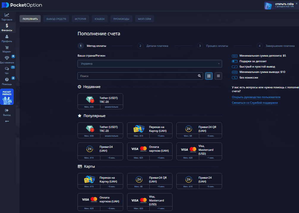Click the fast withdrawal checkmark icon
299x213 pixels.
(235, 67)
